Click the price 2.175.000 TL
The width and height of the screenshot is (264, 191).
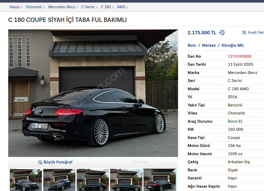point(202,33)
